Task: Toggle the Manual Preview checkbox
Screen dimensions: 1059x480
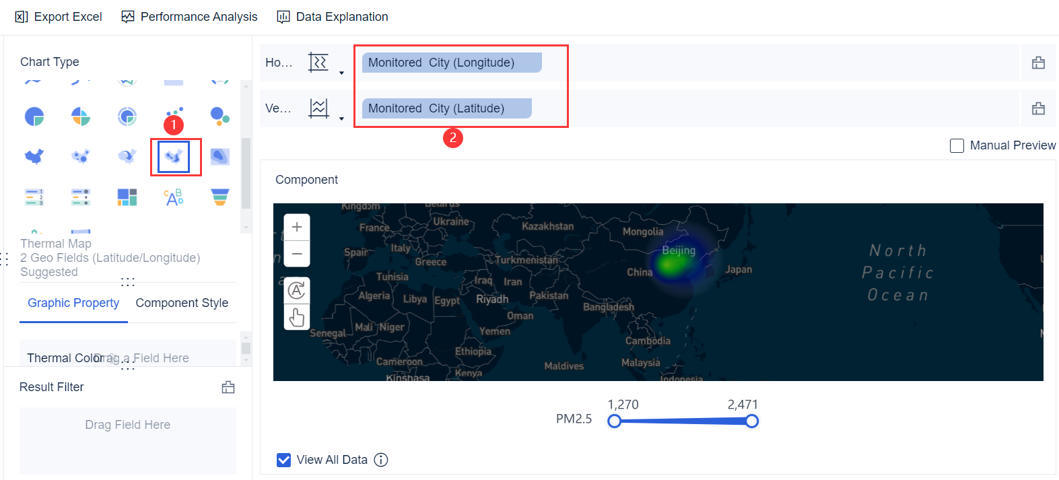Action: (957, 145)
